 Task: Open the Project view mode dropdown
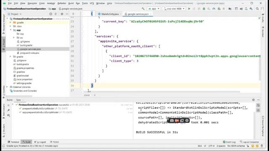(x=15, y=14)
